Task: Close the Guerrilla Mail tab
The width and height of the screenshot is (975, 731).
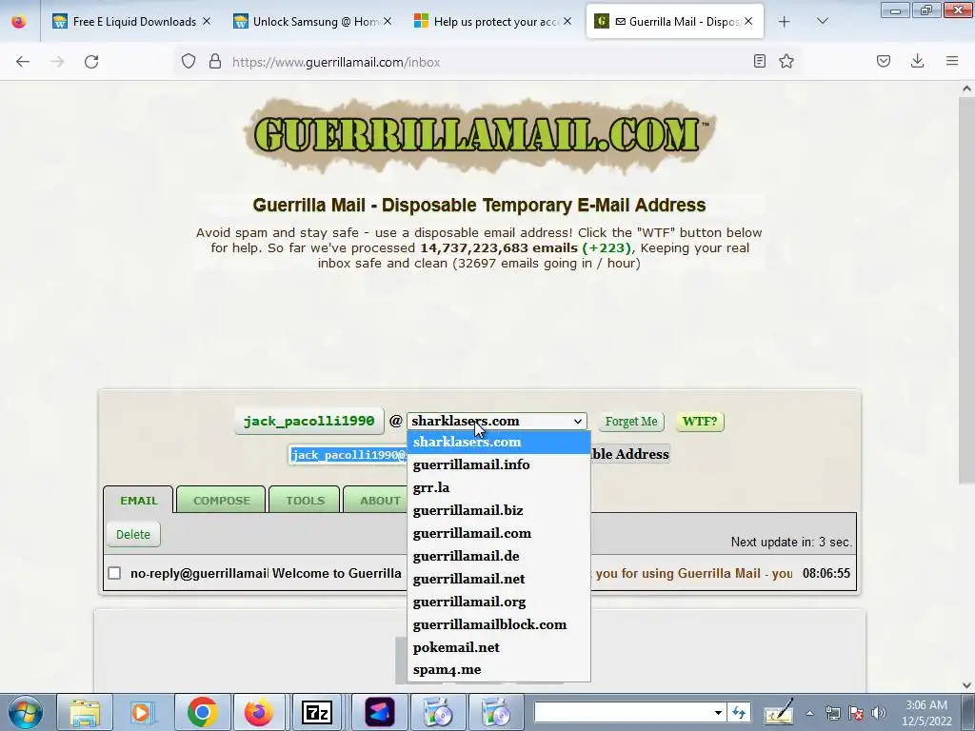Action: point(748,22)
